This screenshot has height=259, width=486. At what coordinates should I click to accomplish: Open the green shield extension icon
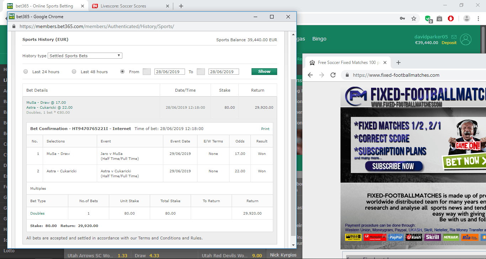[428, 18]
